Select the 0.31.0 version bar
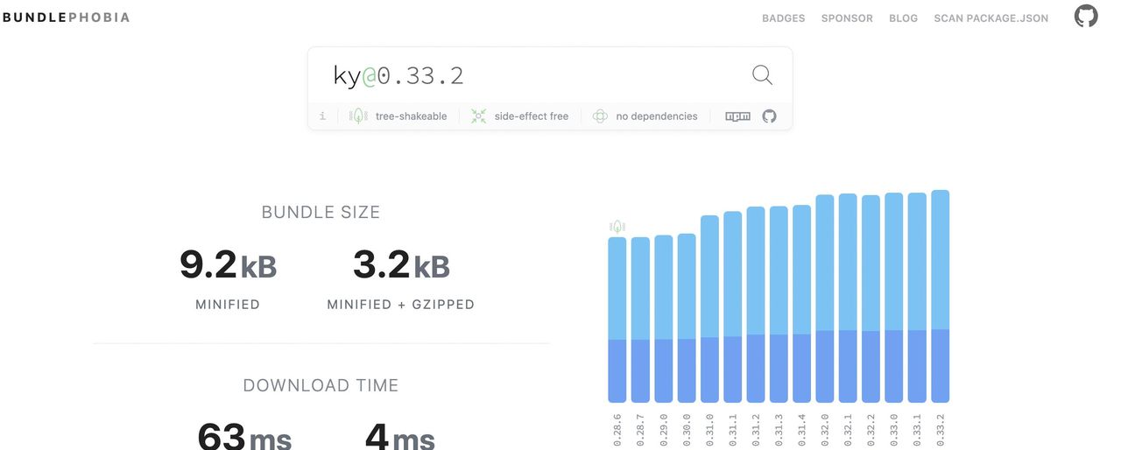Image resolution: width=1121 pixels, height=450 pixels. [x=709, y=309]
